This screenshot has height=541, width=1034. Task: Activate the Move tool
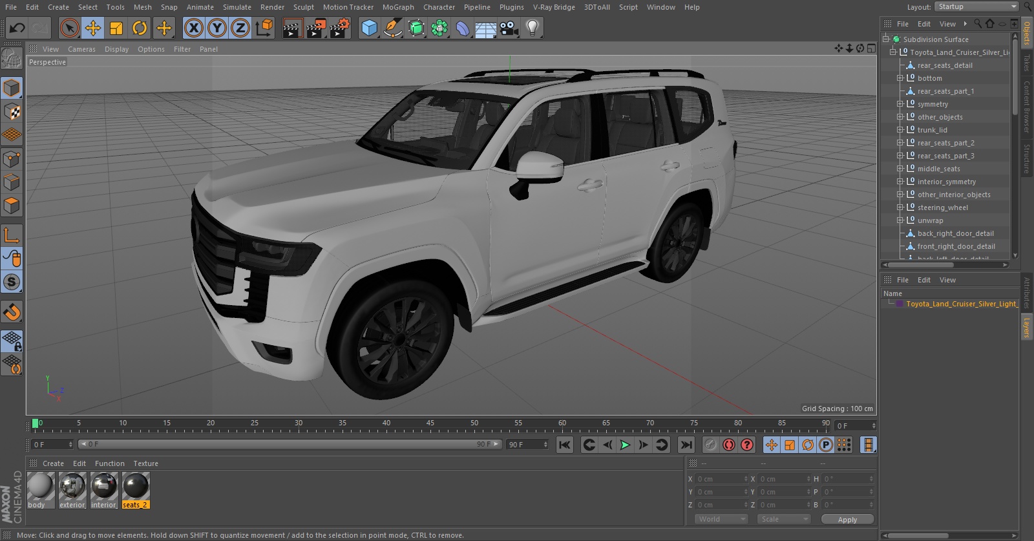click(93, 28)
